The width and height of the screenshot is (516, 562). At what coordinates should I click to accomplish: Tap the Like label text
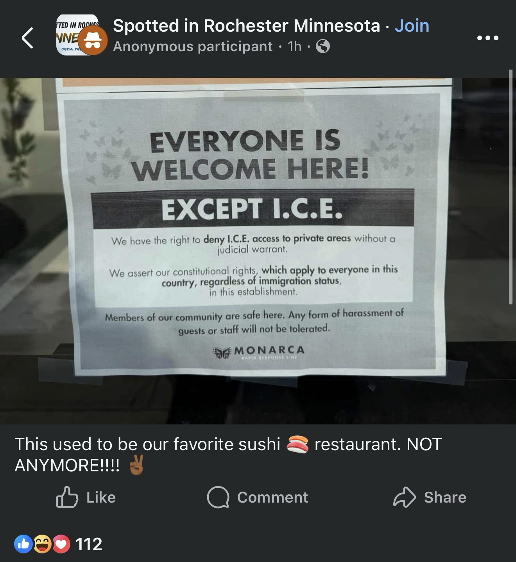tap(101, 497)
